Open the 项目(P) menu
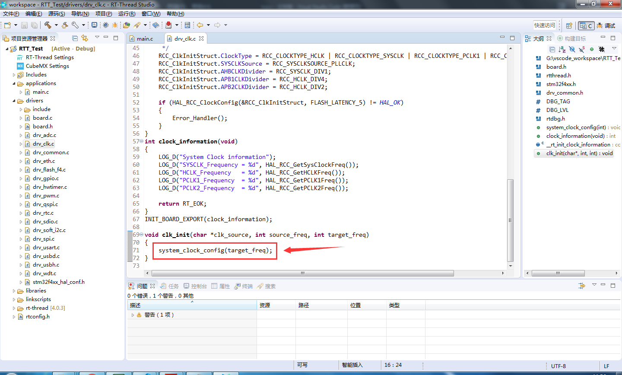622x375 pixels. click(104, 14)
